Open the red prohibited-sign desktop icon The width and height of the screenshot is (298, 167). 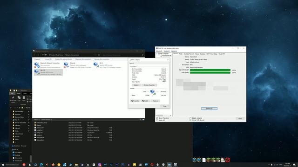(x=228, y=160)
